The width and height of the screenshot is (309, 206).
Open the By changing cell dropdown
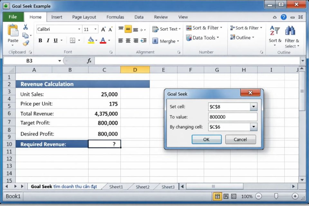tap(253, 127)
